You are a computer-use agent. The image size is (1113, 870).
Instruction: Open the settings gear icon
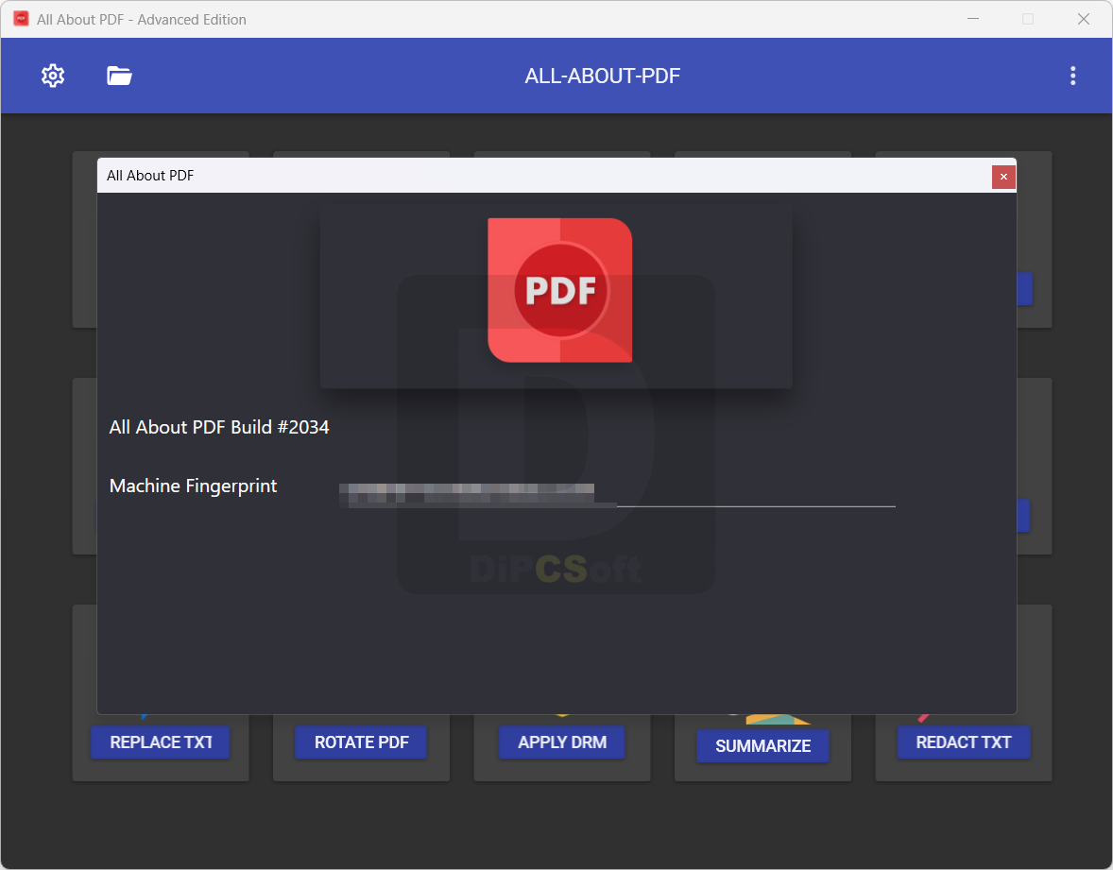(x=53, y=76)
